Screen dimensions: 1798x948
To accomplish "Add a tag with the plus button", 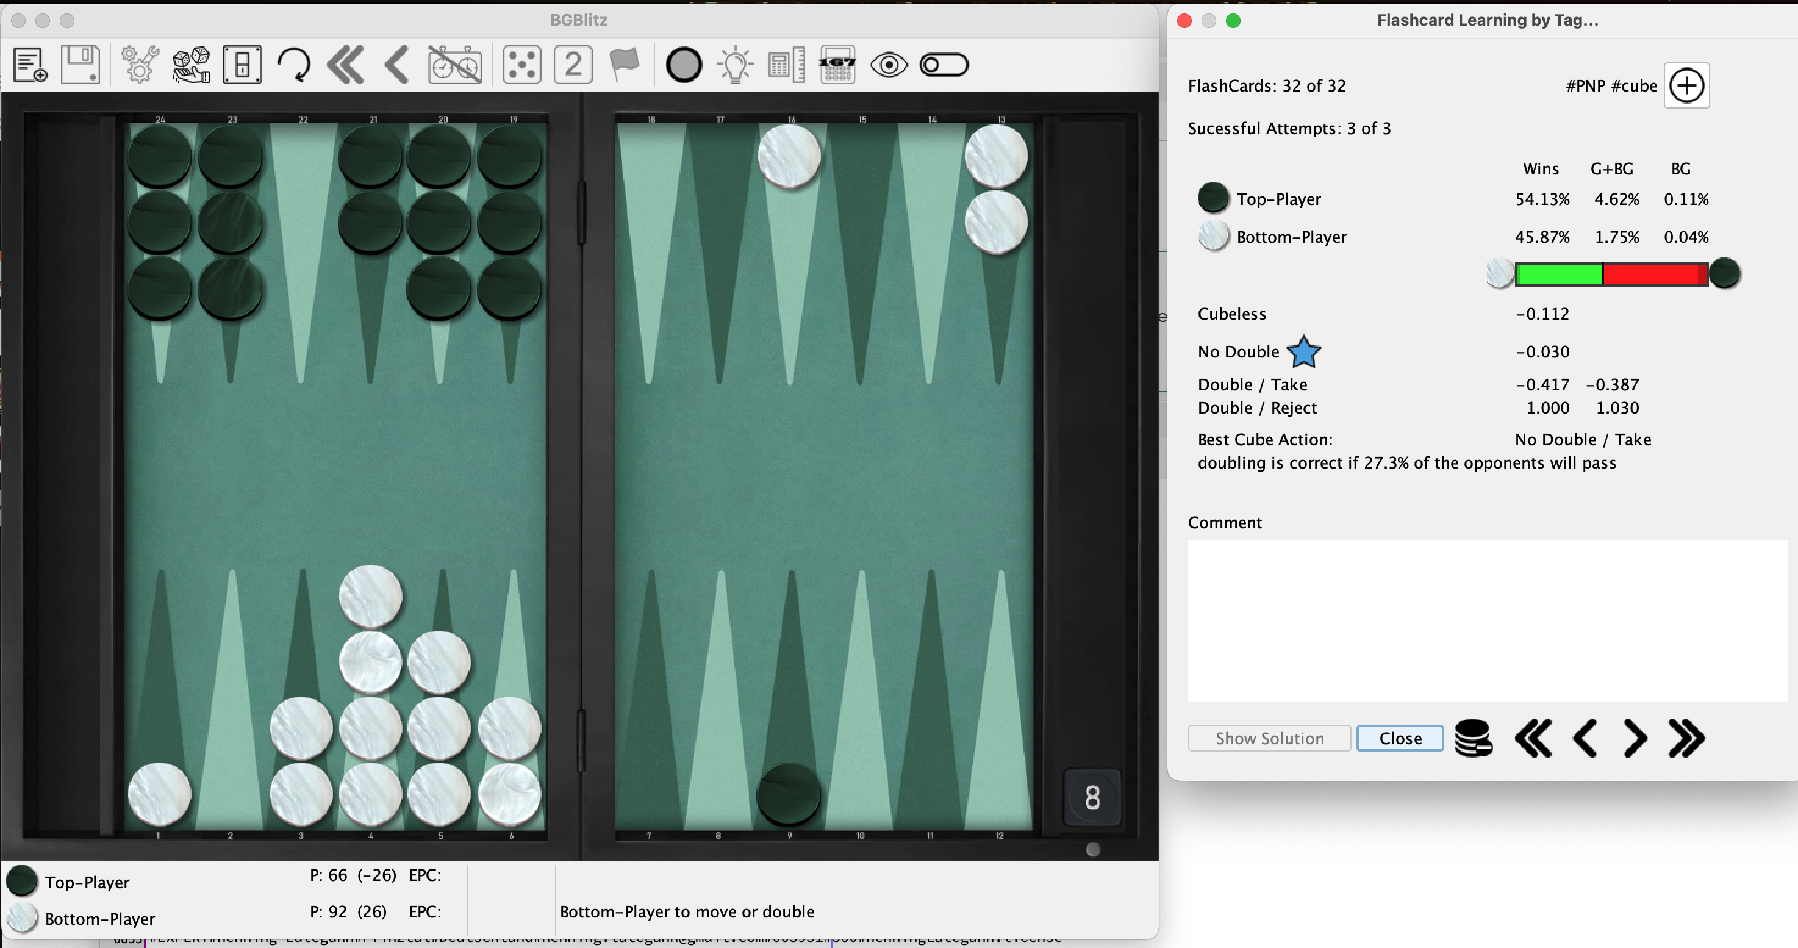I will pyautogui.click(x=1686, y=86).
